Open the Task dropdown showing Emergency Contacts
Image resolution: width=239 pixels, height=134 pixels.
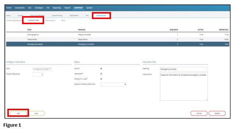pyautogui.click(x=42, y=69)
